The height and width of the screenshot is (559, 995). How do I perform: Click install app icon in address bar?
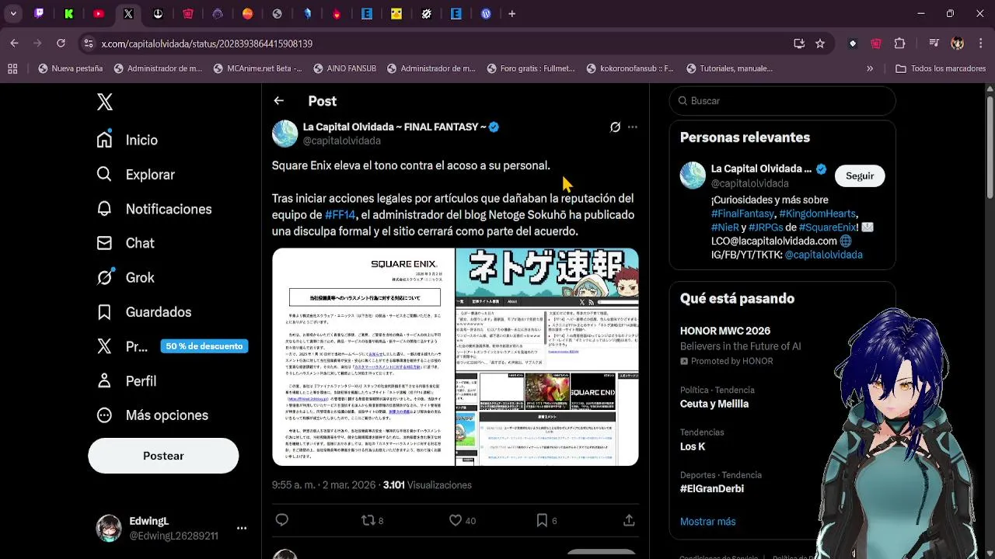(798, 43)
